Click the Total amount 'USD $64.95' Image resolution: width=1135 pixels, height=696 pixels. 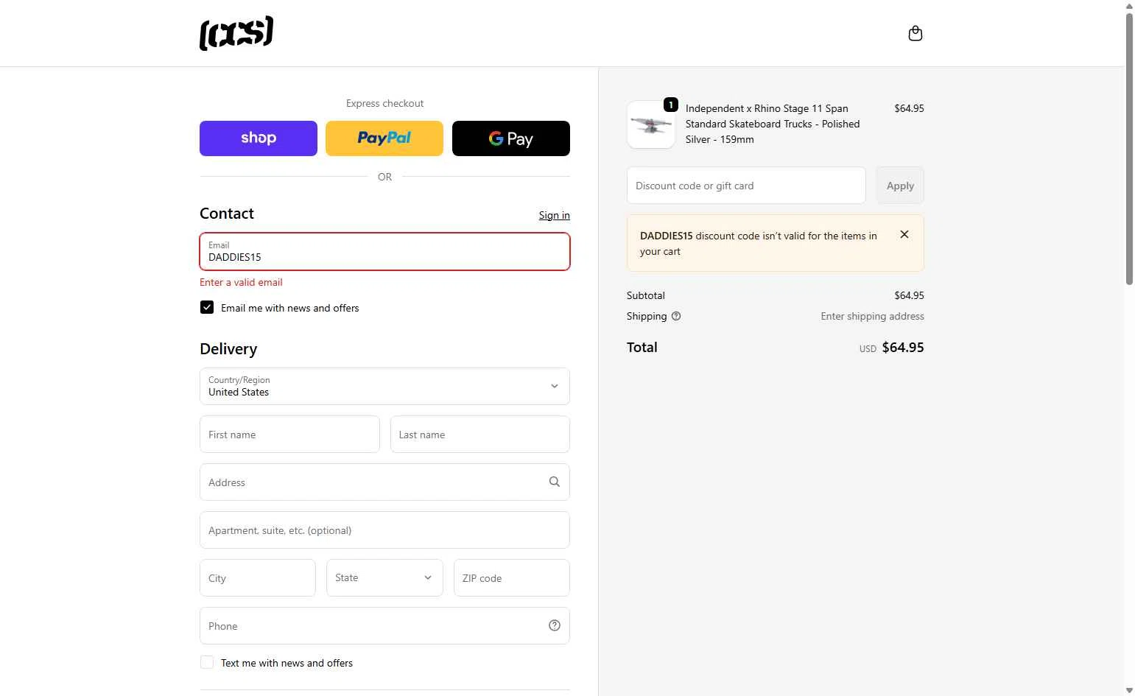pyautogui.click(x=891, y=348)
